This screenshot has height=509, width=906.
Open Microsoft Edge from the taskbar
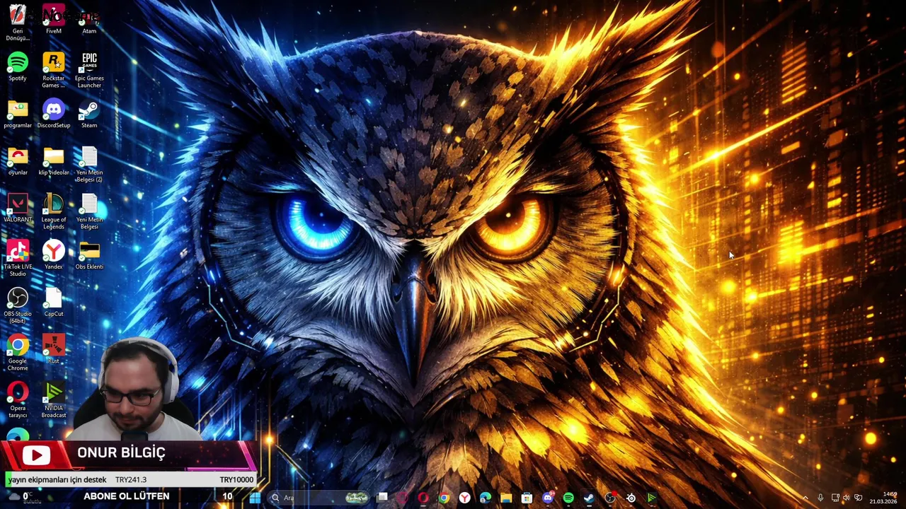(x=486, y=498)
